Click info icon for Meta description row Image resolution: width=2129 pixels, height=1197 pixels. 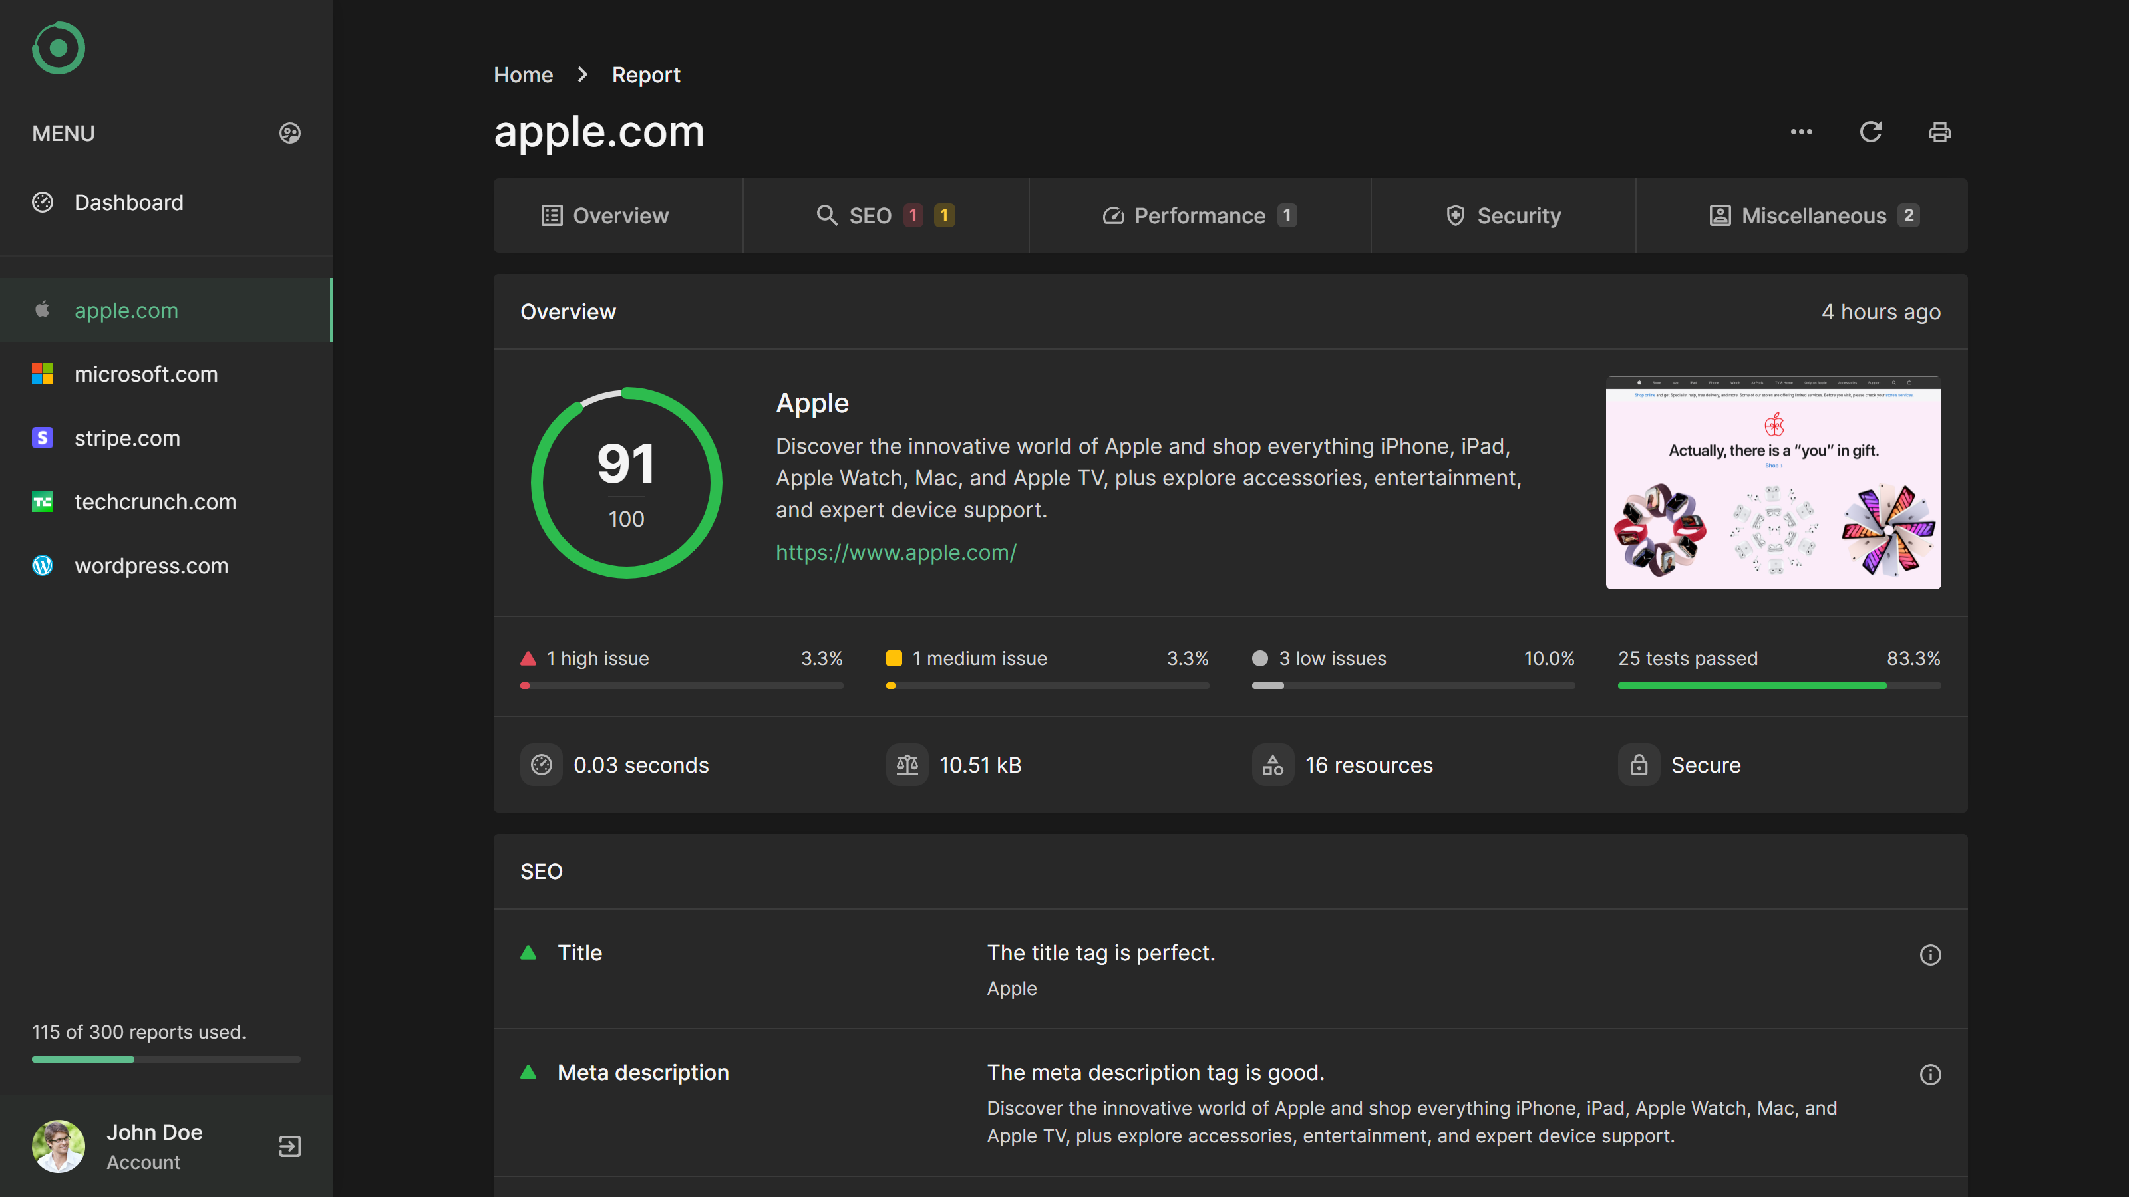(x=1930, y=1075)
